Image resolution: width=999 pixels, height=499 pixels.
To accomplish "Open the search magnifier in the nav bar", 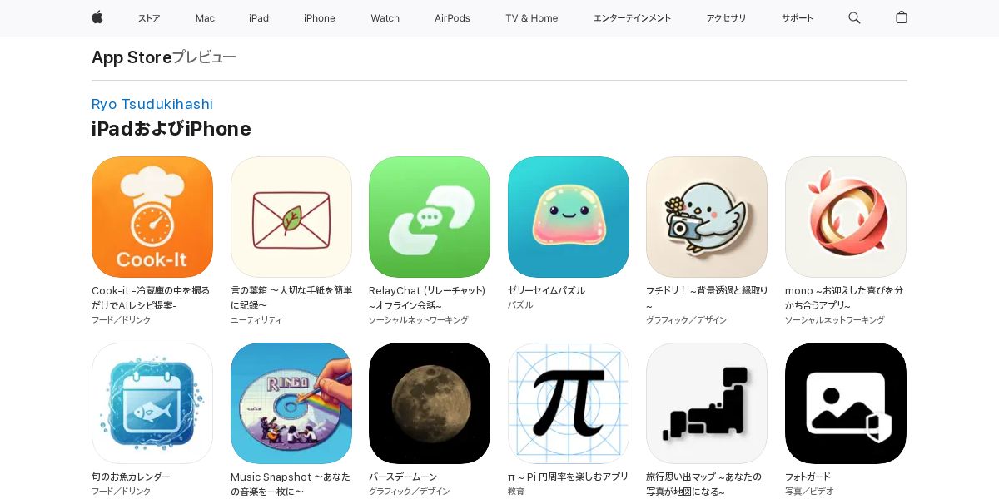I will 854,17.
